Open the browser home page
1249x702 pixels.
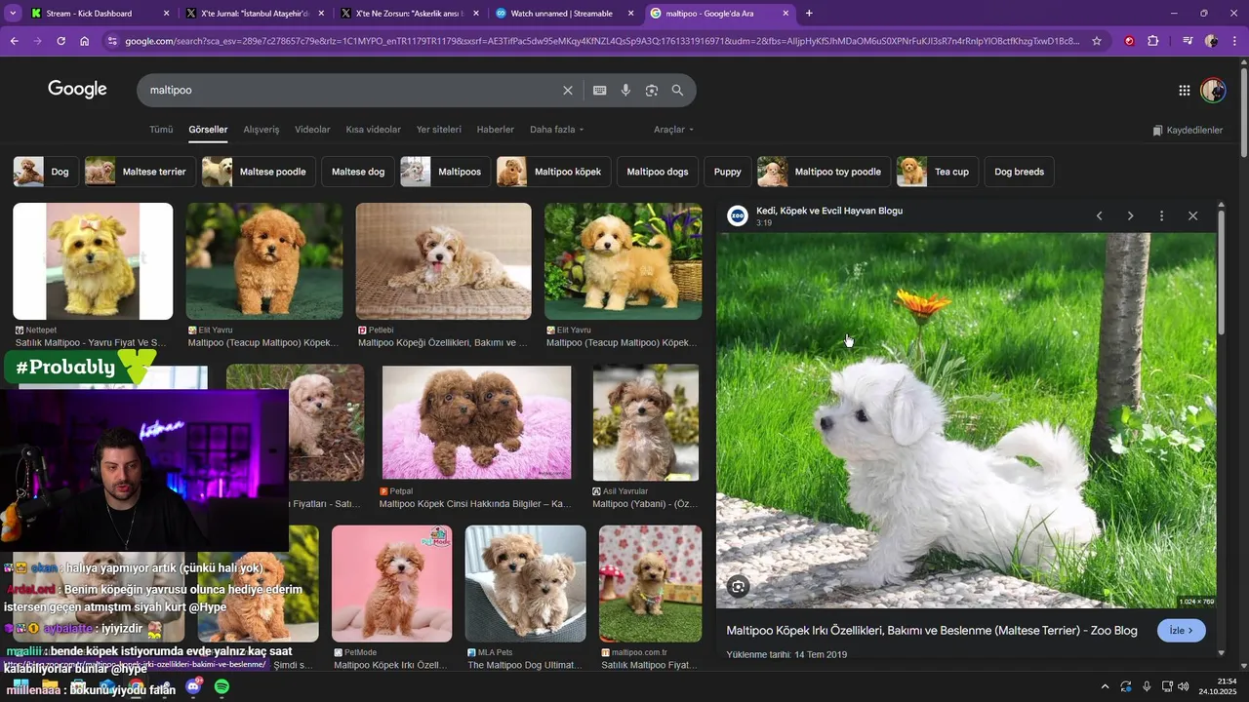(85, 41)
